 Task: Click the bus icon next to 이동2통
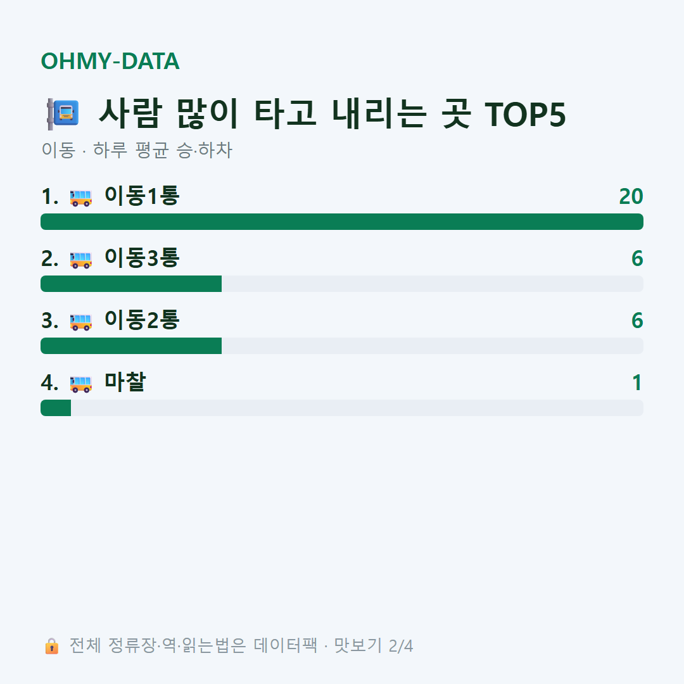click(x=81, y=322)
